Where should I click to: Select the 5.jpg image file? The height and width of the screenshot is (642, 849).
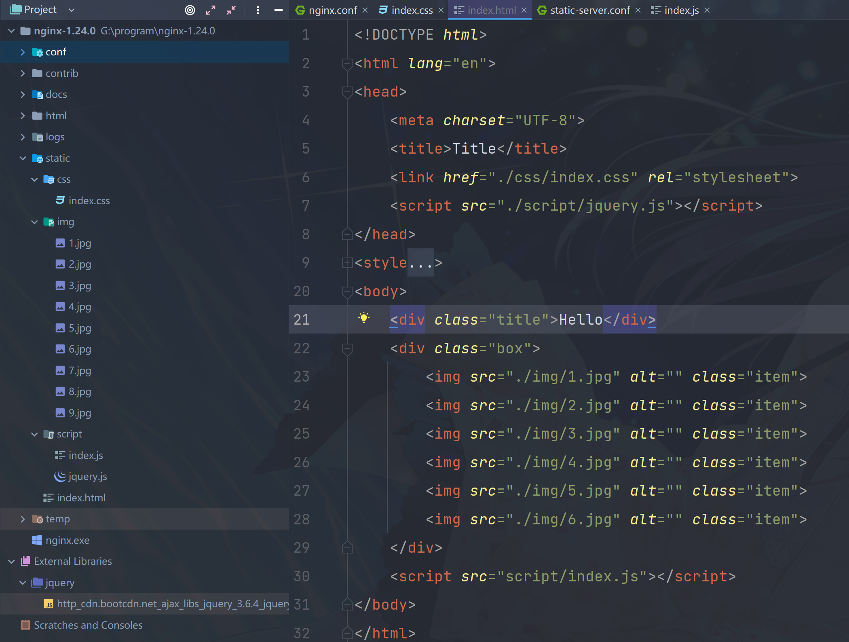(x=80, y=328)
